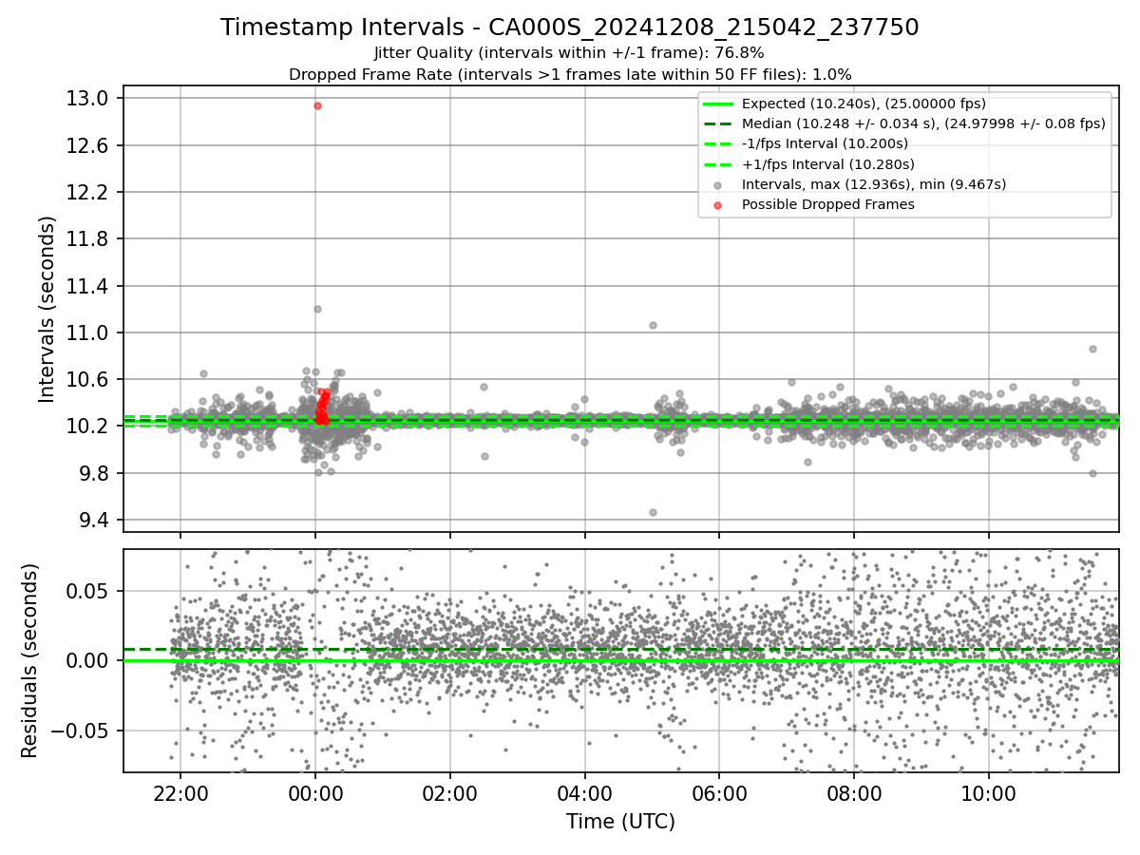The image size is (1140, 855).
Task: Click the red outlier point near 12.9 seconds
Action: 317,105
